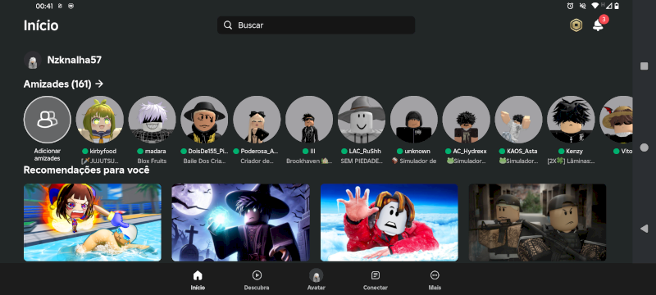Tap the Android back triangle button
This screenshot has height=295, width=656.
click(645, 229)
